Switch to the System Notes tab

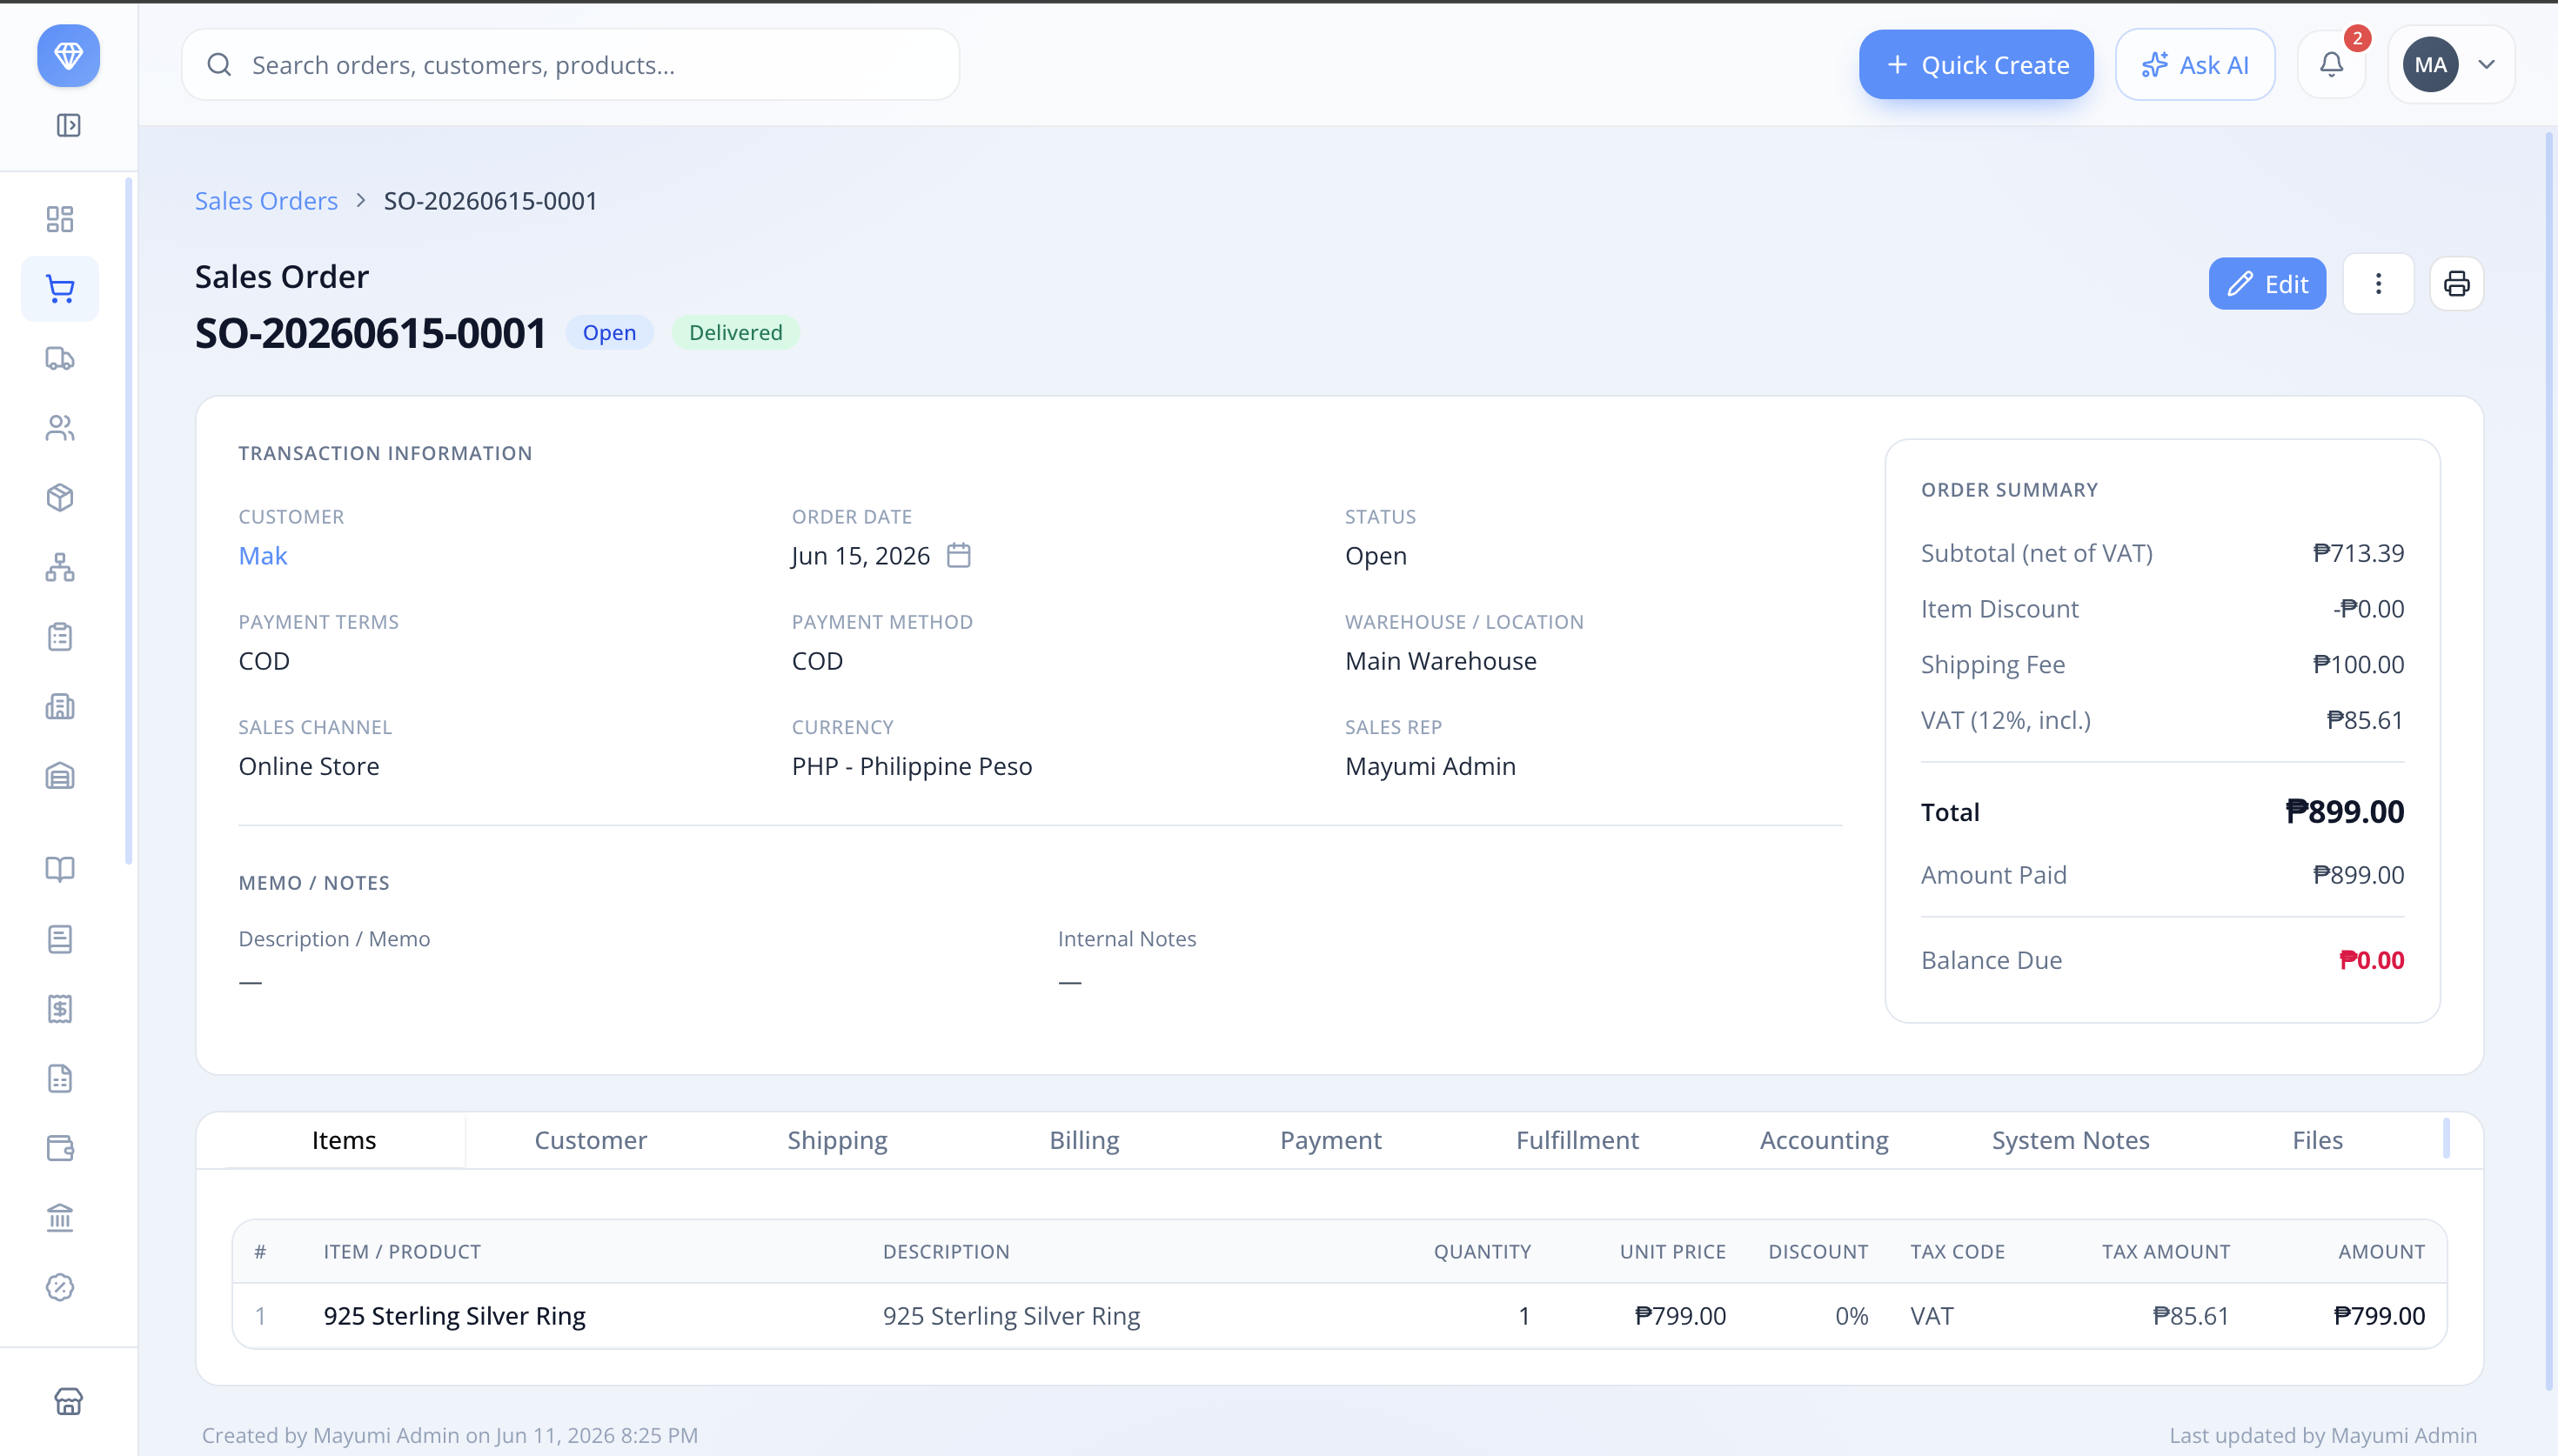2070,1140
